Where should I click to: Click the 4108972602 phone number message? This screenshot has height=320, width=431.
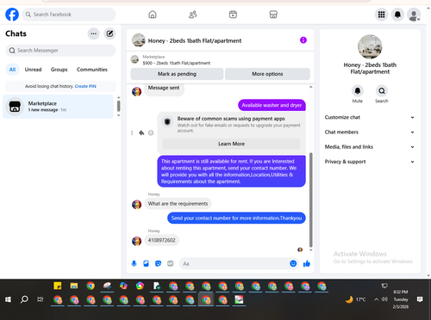[162, 240]
